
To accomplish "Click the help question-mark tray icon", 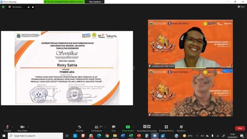I will 177,136.
